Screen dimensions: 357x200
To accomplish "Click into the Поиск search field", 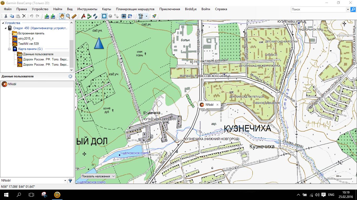I will 319,9.
